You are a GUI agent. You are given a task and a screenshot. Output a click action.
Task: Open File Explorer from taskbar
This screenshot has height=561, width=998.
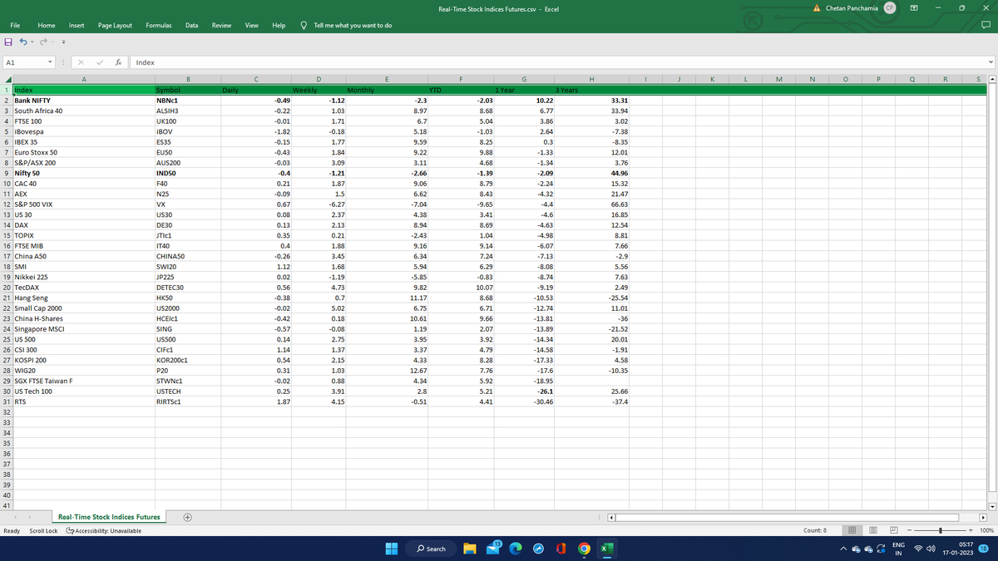[x=470, y=549]
